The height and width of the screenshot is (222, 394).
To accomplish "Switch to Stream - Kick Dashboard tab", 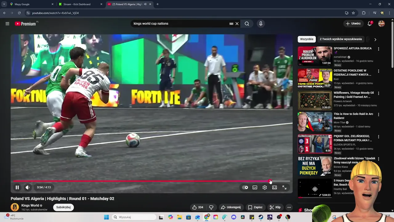I will [x=80, y=4].
